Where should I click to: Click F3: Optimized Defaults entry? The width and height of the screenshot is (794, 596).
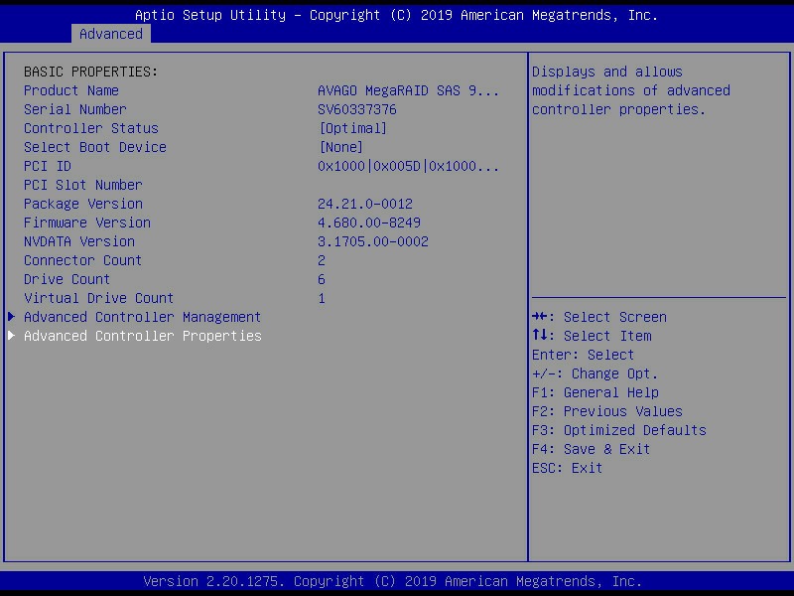[x=619, y=430]
